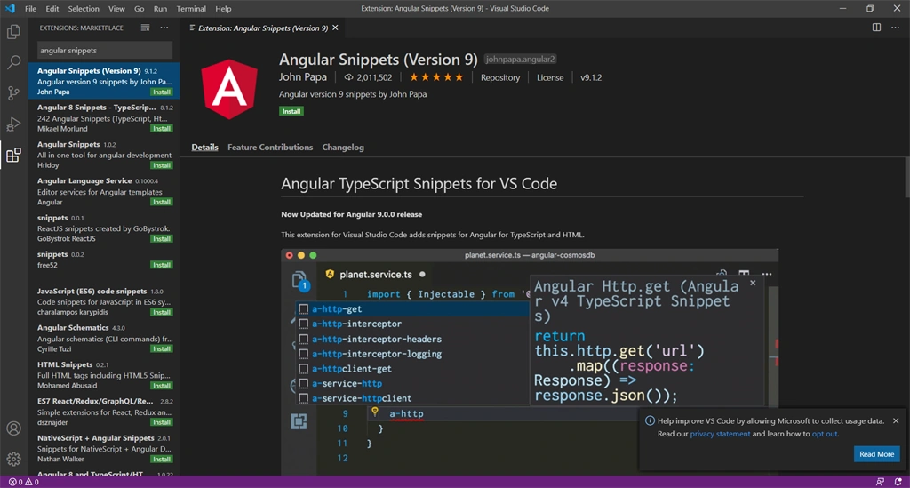
Task: Install JavaScript (ES6) code snippets
Action: (162, 312)
